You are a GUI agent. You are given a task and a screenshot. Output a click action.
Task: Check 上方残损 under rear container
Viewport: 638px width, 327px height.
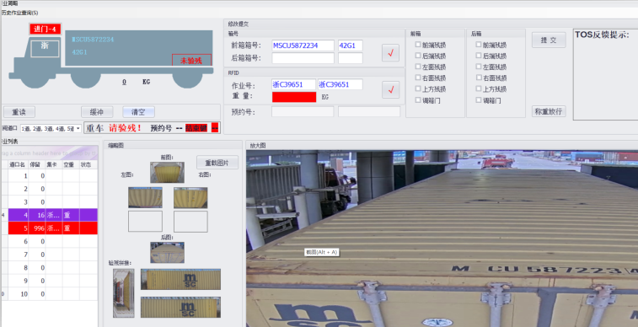click(479, 88)
